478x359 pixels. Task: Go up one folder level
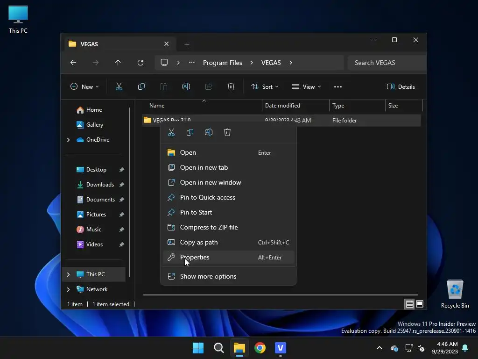click(x=118, y=63)
